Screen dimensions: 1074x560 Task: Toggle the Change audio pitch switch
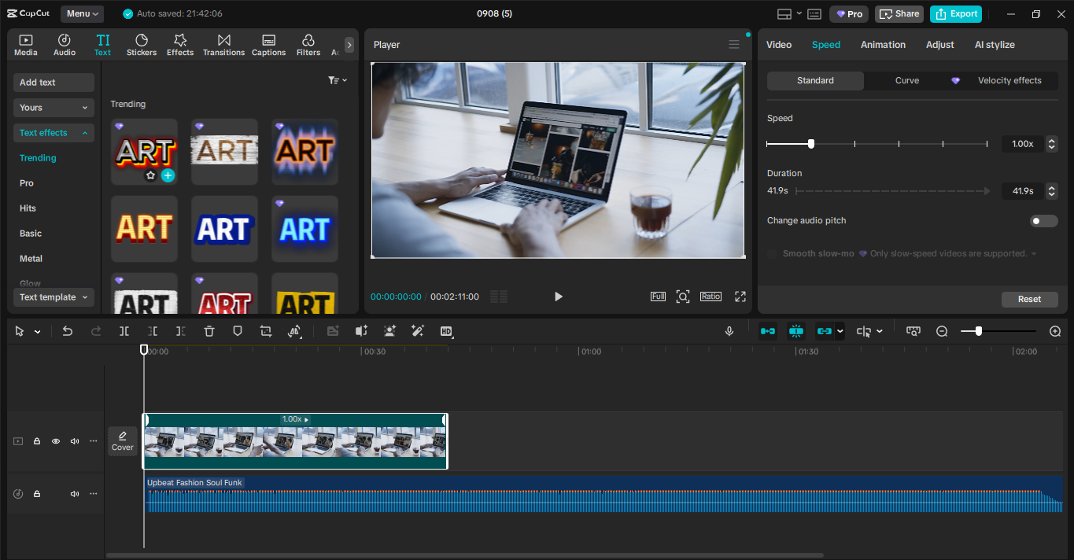coord(1043,220)
